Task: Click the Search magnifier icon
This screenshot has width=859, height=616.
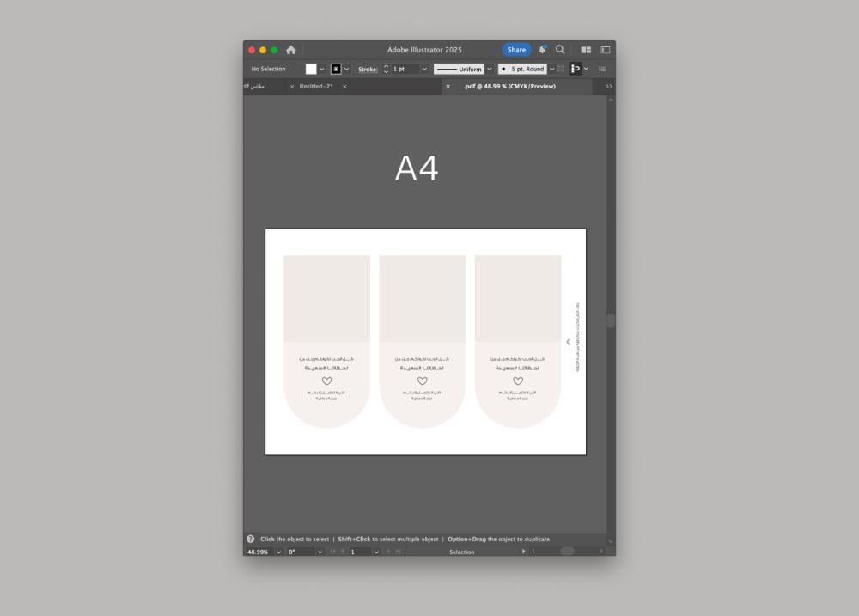Action: point(560,50)
